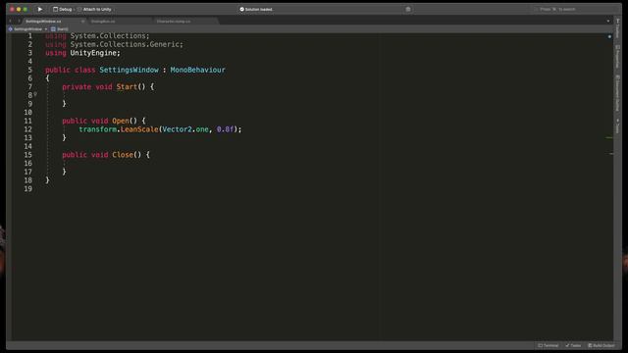
Task: Open the Debug configuration dropdown
Action: click(x=63, y=9)
